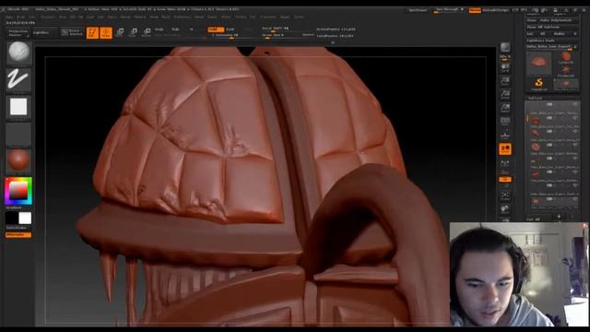Click the SwitchColor button

click(17, 228)
